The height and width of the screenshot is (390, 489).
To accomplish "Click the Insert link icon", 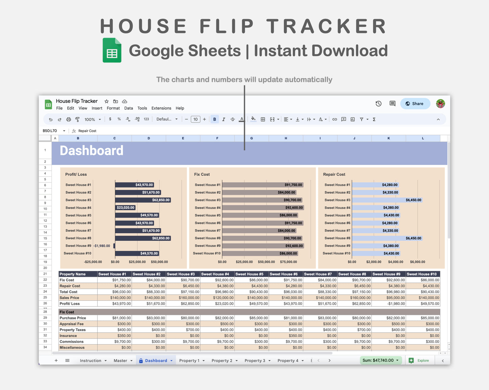I will [335, 119].
